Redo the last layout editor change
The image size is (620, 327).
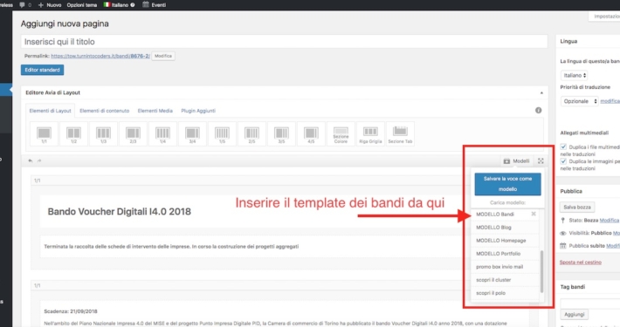(39, 160)
